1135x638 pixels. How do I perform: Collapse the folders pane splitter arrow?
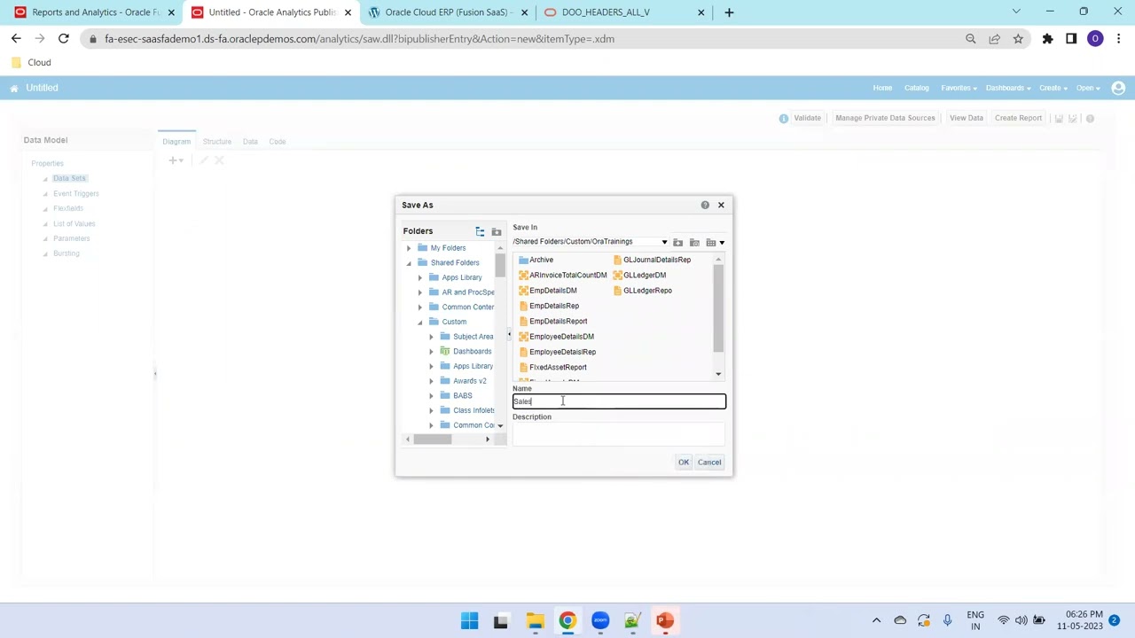pyautogui.click(x=509, y=335)
